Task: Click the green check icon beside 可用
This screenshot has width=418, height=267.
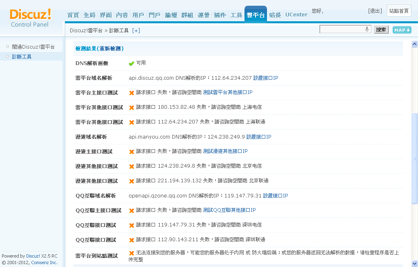Action: click(x=131, y=63)
